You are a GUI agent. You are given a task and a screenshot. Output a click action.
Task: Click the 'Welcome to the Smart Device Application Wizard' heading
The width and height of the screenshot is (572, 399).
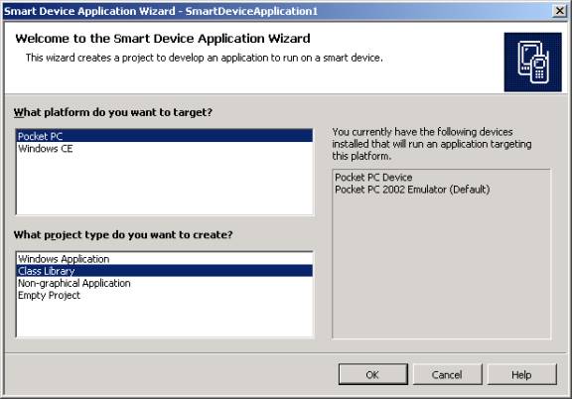163,39
